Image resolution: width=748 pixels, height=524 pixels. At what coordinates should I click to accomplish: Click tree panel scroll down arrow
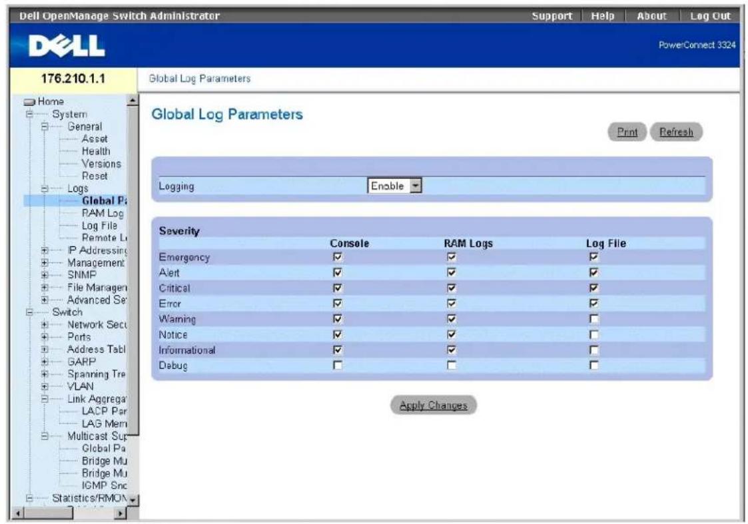pos(133,500)
